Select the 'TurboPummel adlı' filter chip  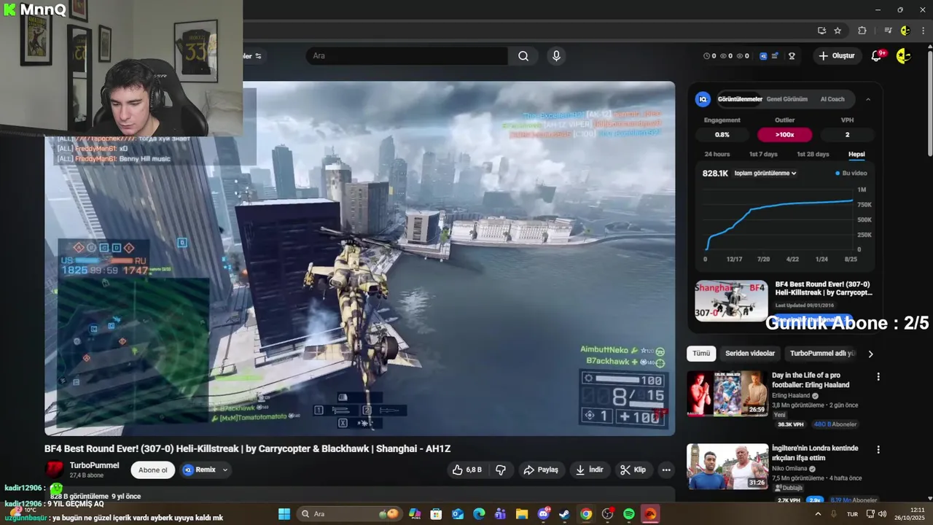pyautogui.click(x=822, y=354)
